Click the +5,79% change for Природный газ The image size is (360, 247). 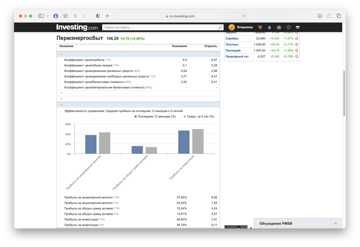288,56
